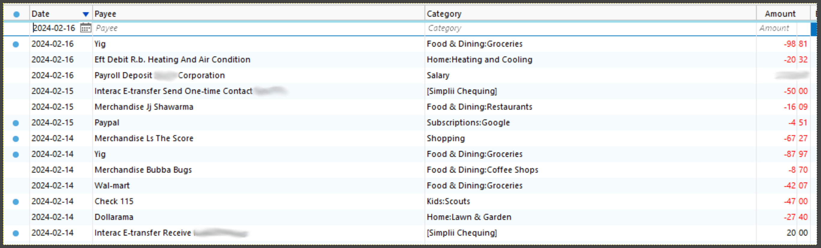Click the blue status dot in header

point(16,14)
